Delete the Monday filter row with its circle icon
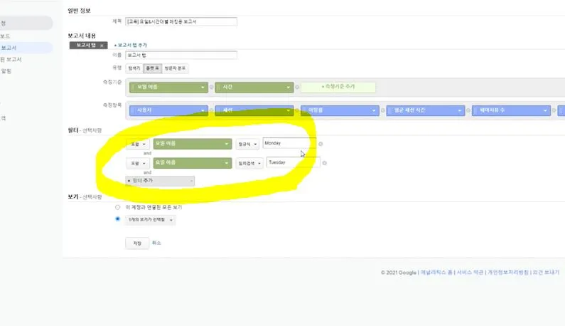Screen dimensions: 565x326 [x=321, y=144]
